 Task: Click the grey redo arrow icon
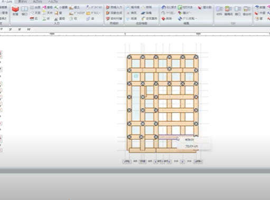pyautogui.click(x=163, y=13)
